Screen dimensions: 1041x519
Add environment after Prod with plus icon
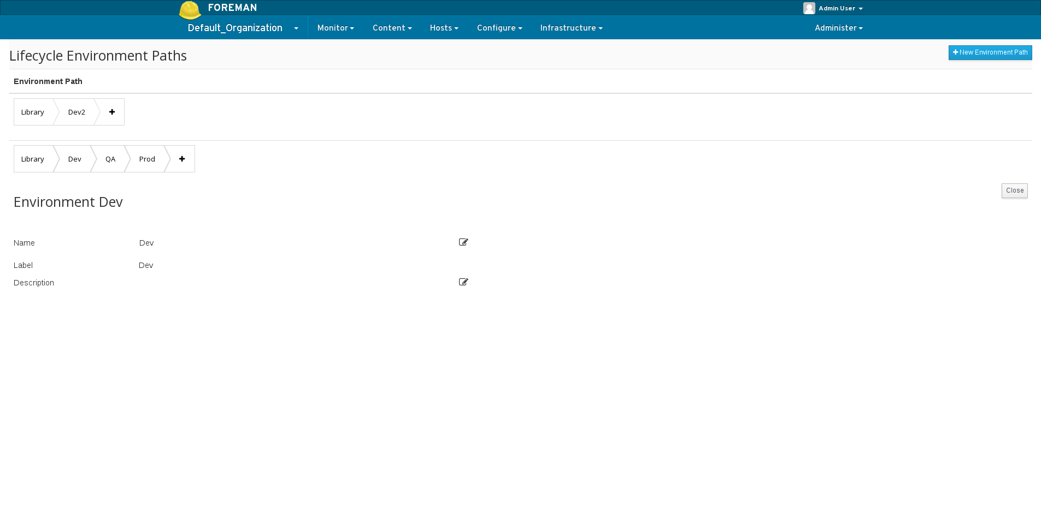pos(182,159)
